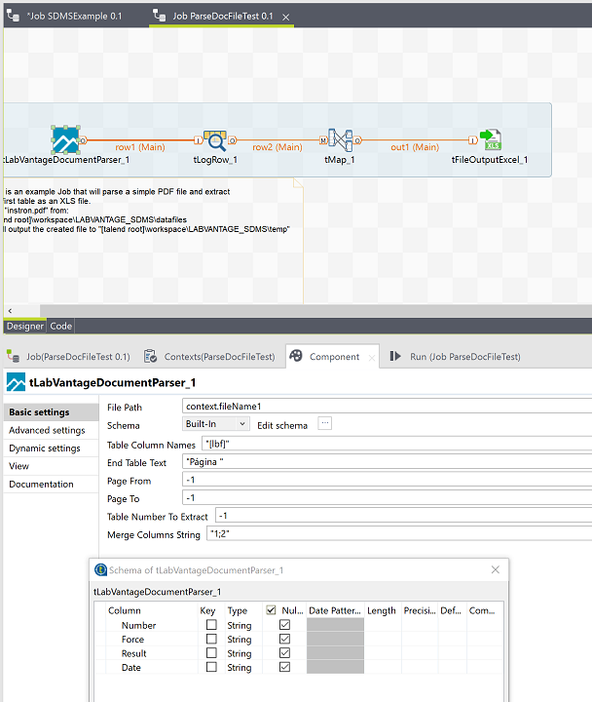Select the View settings section
592x702 pixels.
pyautogui.click(x=51, y=466)
